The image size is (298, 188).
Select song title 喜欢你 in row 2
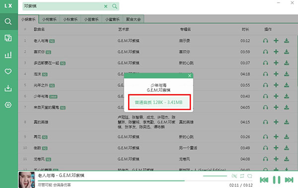[39, 52]
